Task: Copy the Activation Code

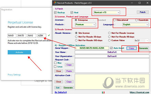Action: coord(69,82)
